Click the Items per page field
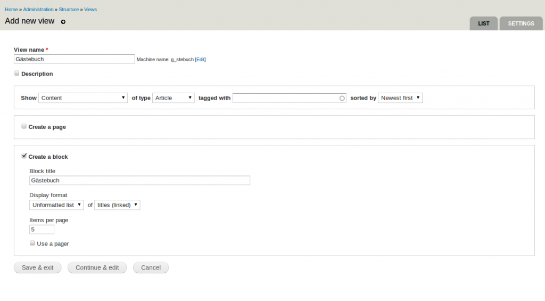The width and height of the screenshot is (545, 301). (x=42, y=230)
